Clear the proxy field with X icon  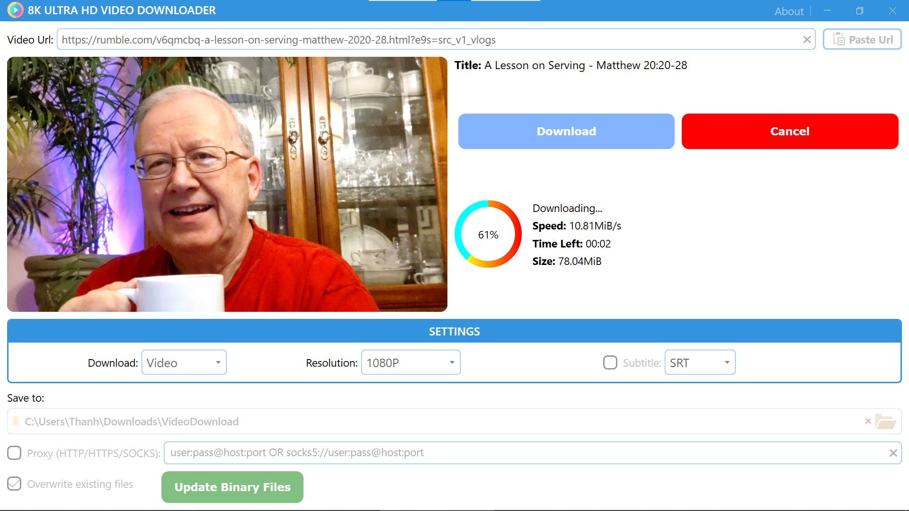[893, 453]
